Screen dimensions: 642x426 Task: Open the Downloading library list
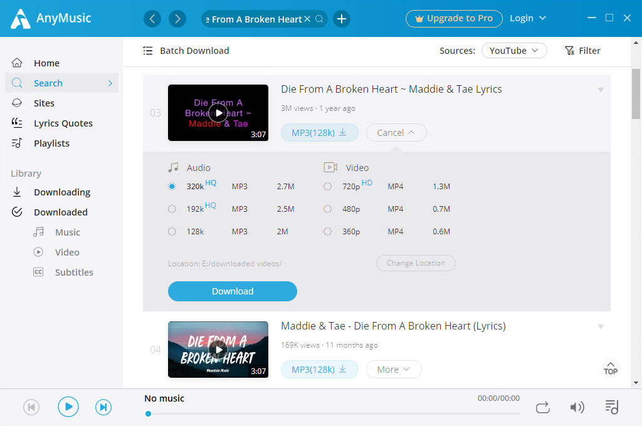coord(61,192)
